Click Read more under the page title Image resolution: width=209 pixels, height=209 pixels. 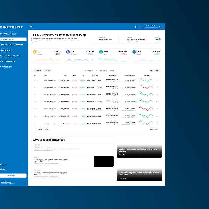pos(34,41)
